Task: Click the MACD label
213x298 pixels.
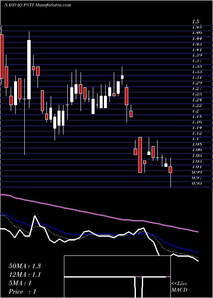Action: click(179, 290)
